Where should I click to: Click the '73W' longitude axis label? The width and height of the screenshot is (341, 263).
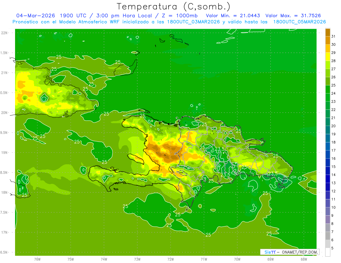coord(137,259)
